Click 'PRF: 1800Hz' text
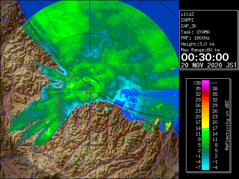 click(195, 38)
